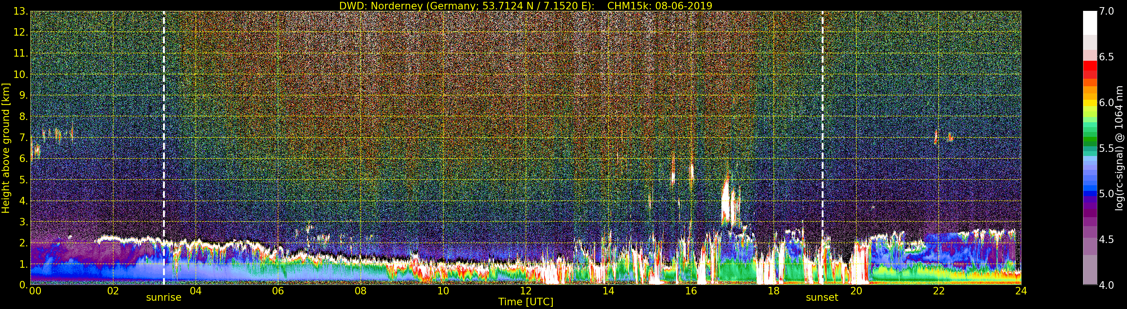This screenshot has width=1127, height=309.
Task: Click the 'sunset' label under the time axis
Action: point(822,298)
